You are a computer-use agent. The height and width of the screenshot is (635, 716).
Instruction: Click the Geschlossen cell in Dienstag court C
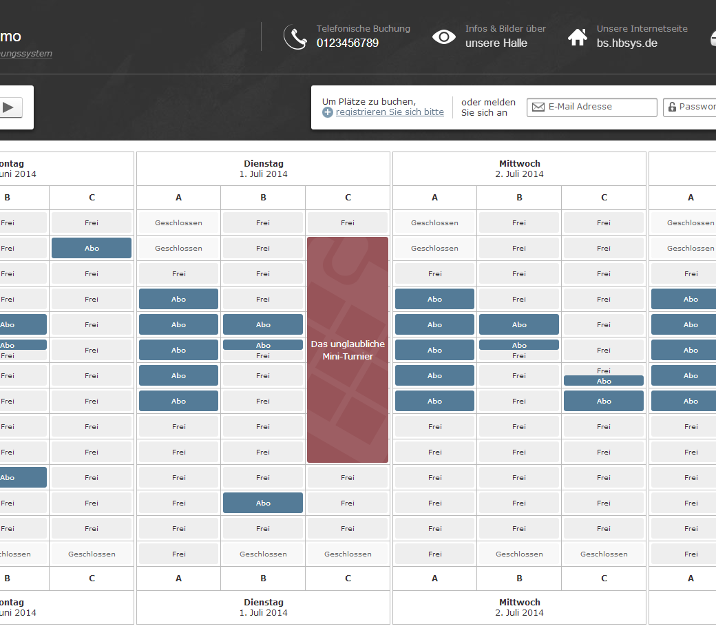tap(348, 554)
